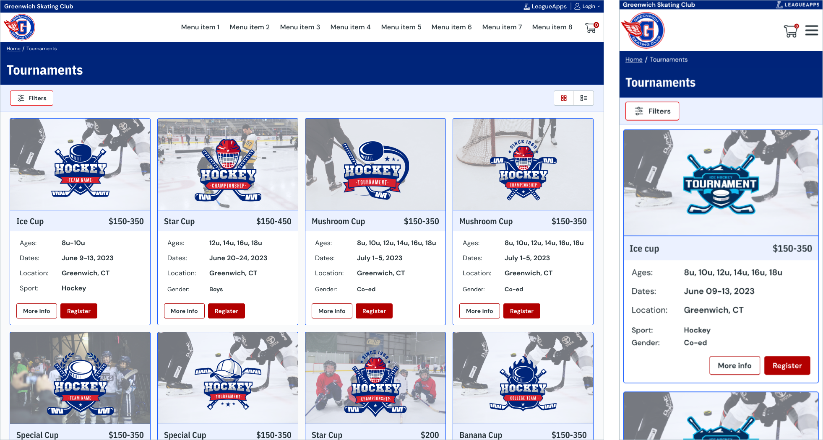Click Home breadcrumb in desktop view

click(x=13, y=49)
